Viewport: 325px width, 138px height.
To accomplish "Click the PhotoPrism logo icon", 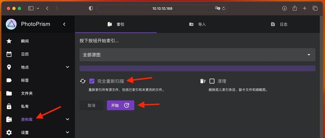I will (11, 24).
